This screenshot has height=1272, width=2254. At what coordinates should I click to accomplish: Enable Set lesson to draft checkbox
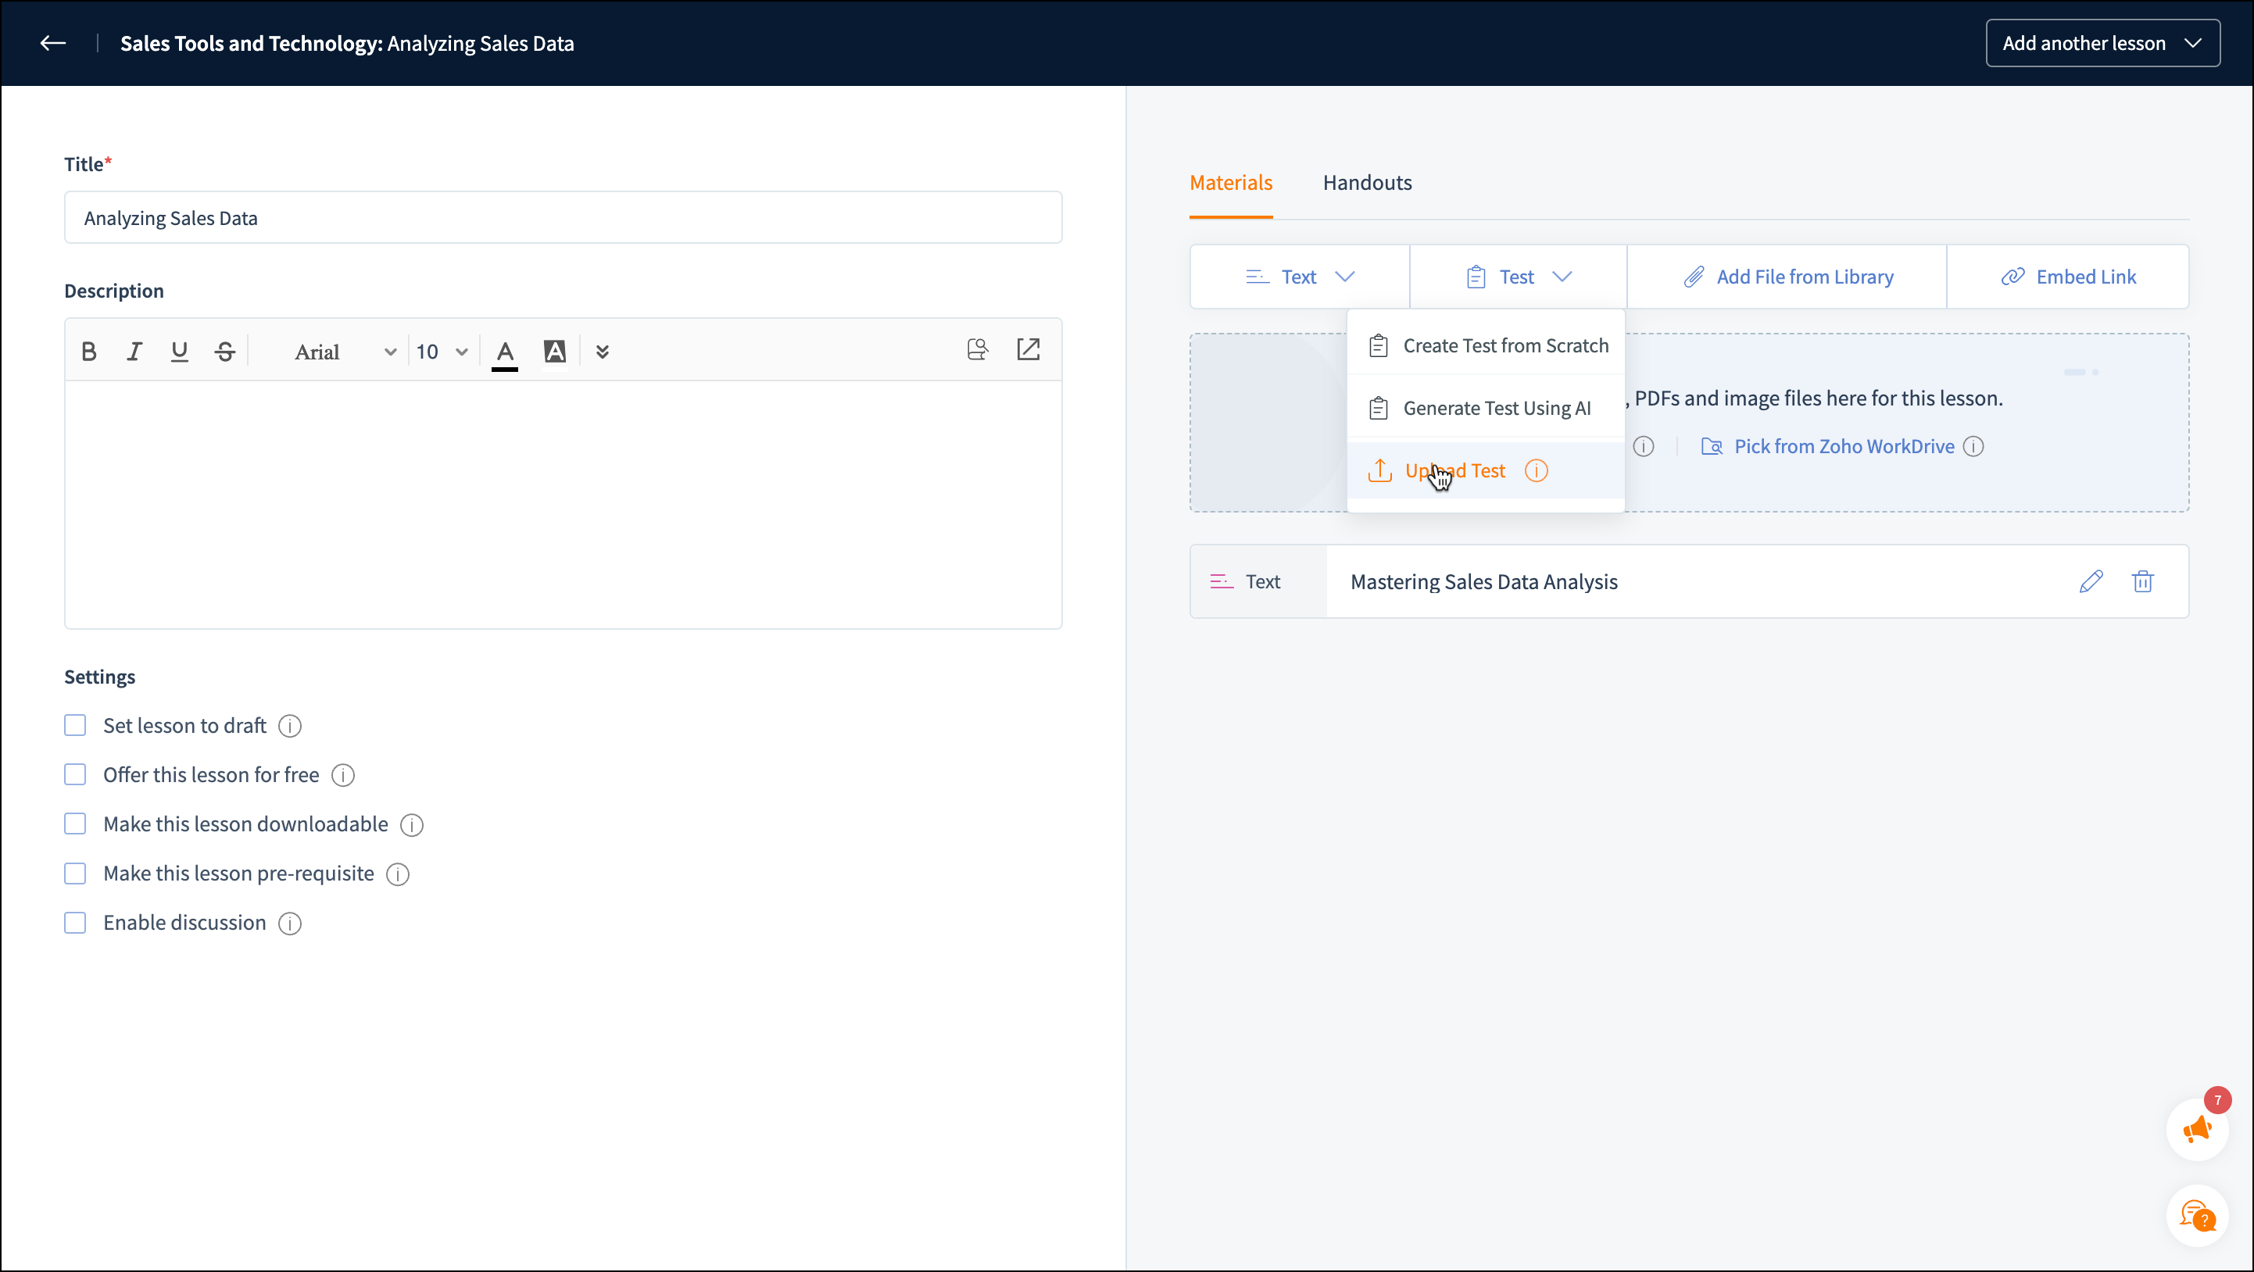tap(75, 725)
